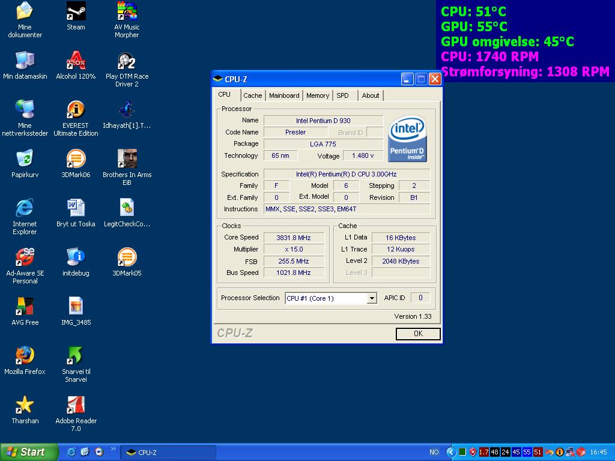
Task: Click CPU-Z taskbar button
Action: coord(168,453)
